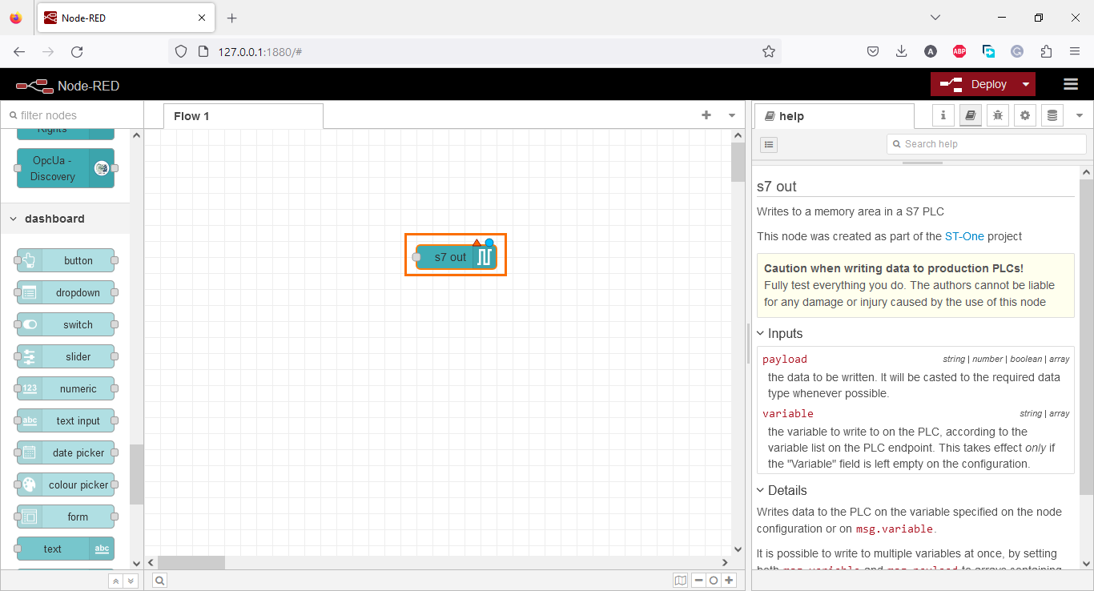Screen dimensions: 1094x591
Task: Click the "payload" property name
Action: pyautogui.click(x=785, y=359)
